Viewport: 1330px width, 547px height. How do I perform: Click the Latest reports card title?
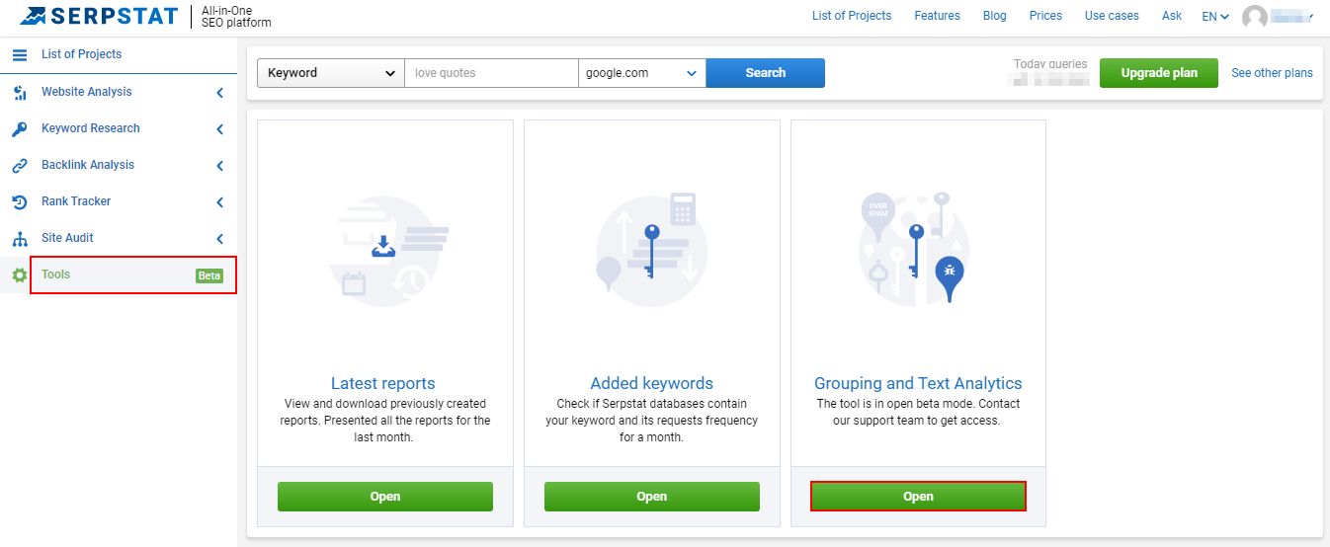click(x=383, y=383)
